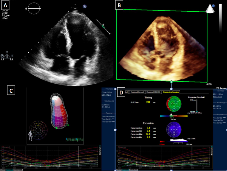Click the Excursion Min value 2.9
This screenshot has width=227, height=171.
click(148, 137)
